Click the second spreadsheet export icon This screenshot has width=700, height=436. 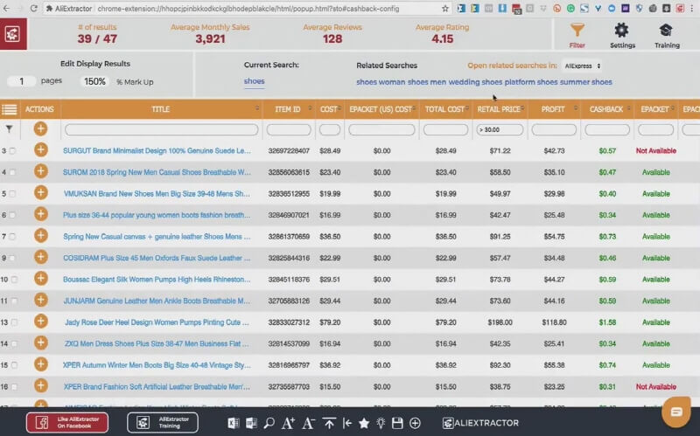click(x=251, y=423)
